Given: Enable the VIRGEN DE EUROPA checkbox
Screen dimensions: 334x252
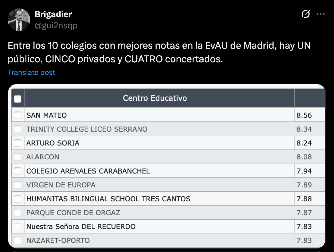Looking at the screenshot, I should [x=18, y=185].
